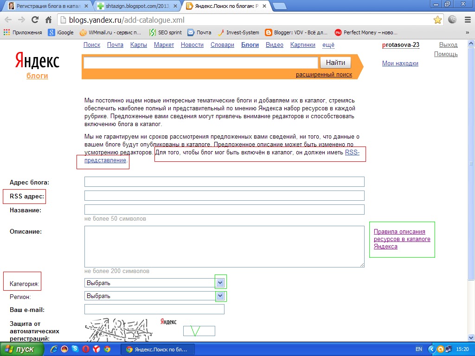Viewport: 475px width, 356px height.
Task: Open the расширенный поиск link
Action: click(324, 75)
